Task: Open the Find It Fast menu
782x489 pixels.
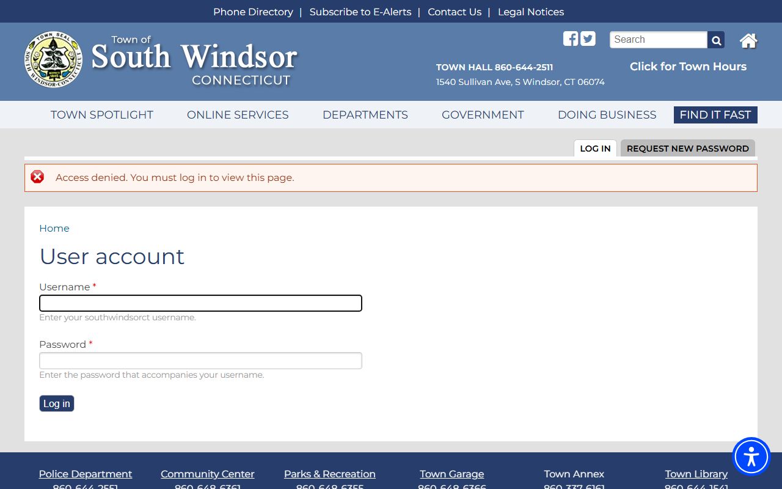Action: click(715, 115)
